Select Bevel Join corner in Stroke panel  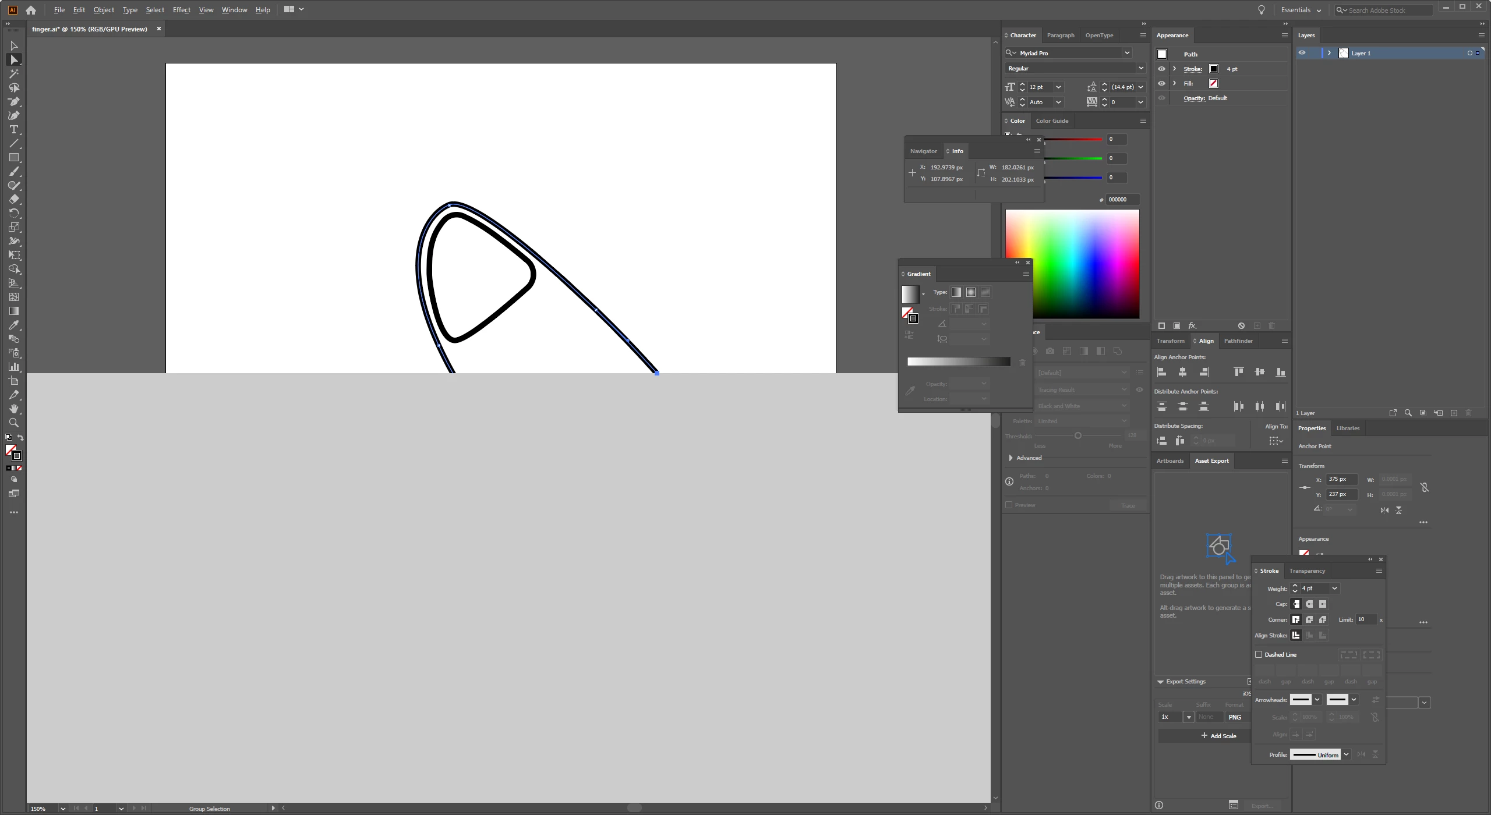click(x=1323, y=620)
